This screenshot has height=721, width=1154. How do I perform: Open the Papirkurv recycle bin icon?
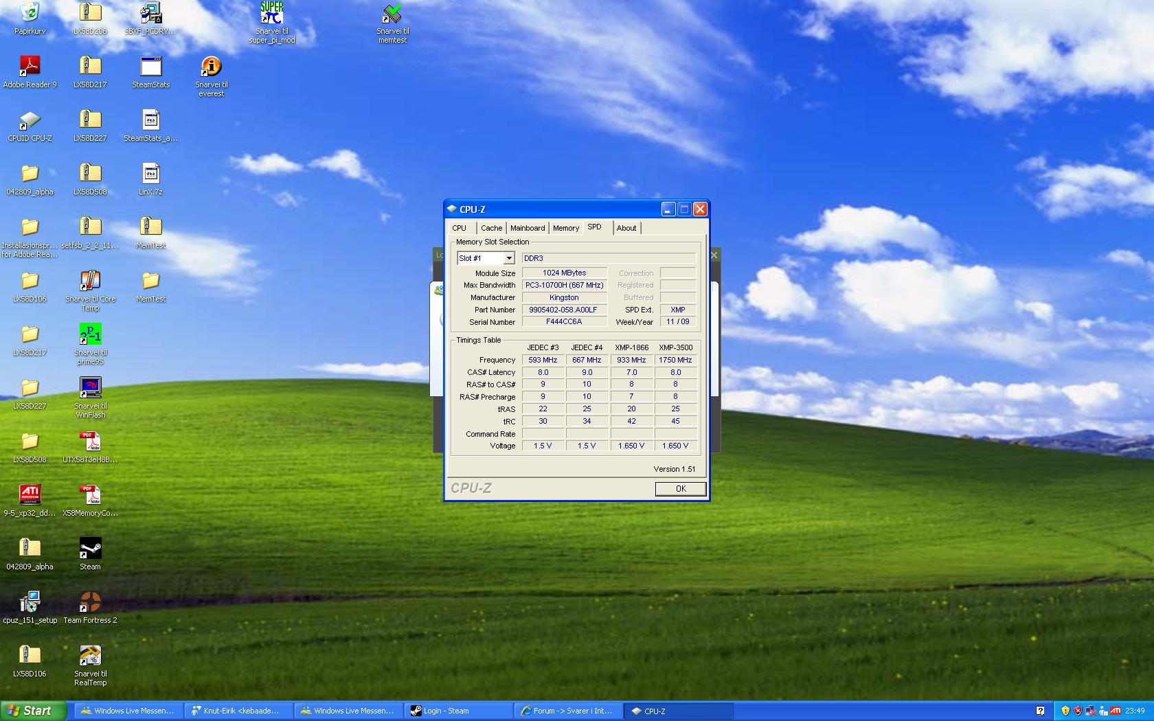coord(30,17)
